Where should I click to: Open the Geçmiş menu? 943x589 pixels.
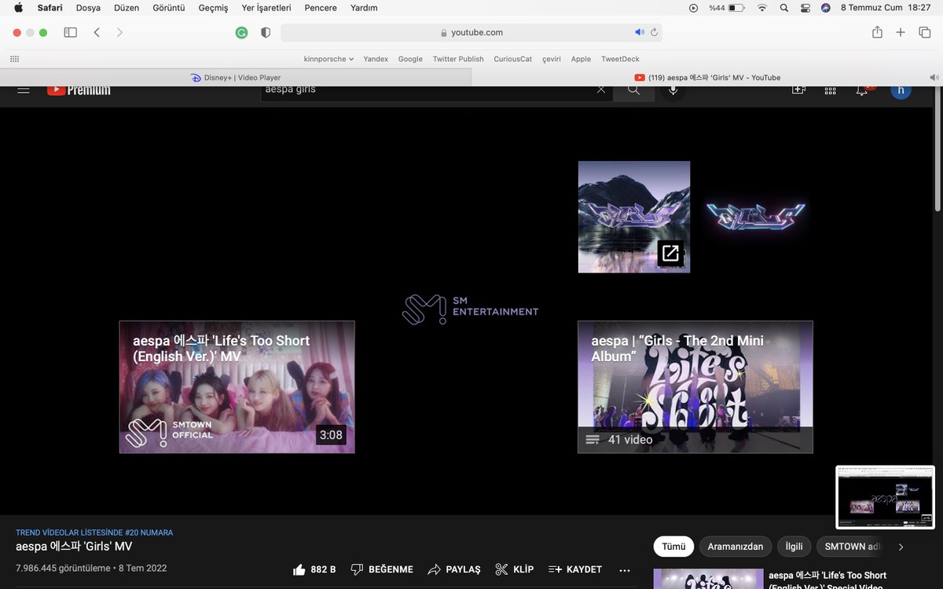pyautogui.click(x=213, y=8)
